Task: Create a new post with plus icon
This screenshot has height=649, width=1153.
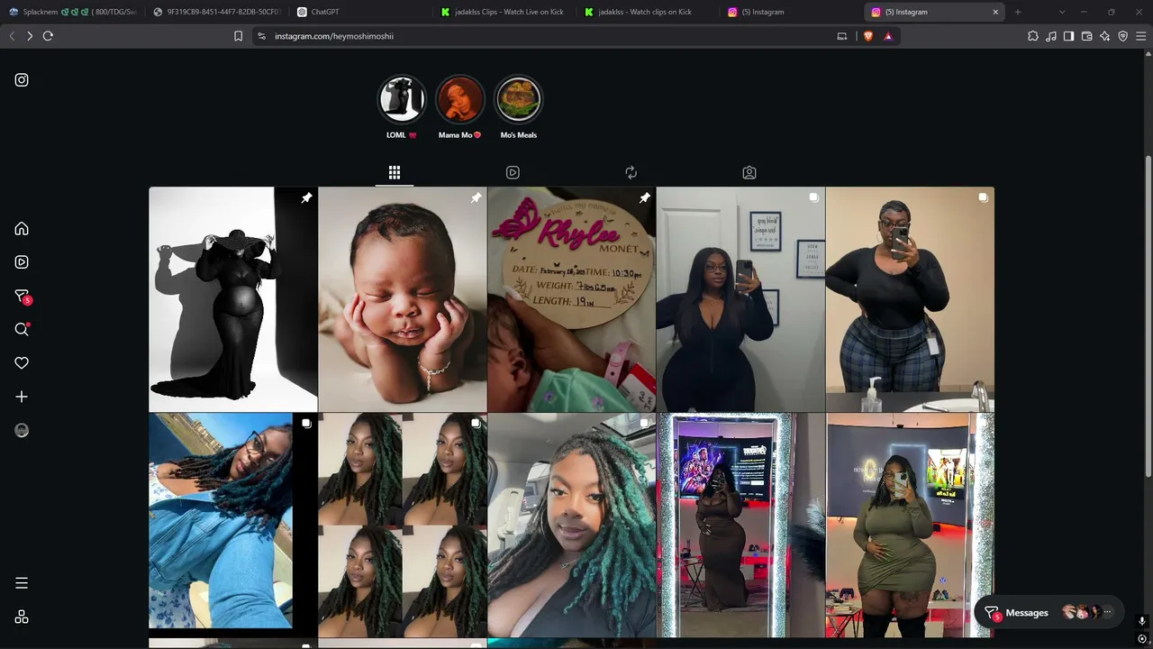Action: coord(22,397)
